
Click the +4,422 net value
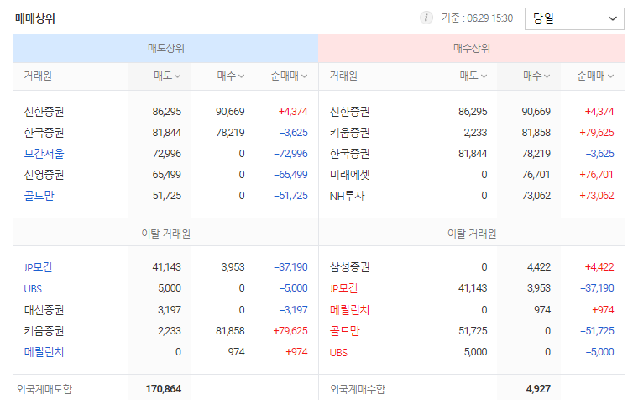coord(599,267)
